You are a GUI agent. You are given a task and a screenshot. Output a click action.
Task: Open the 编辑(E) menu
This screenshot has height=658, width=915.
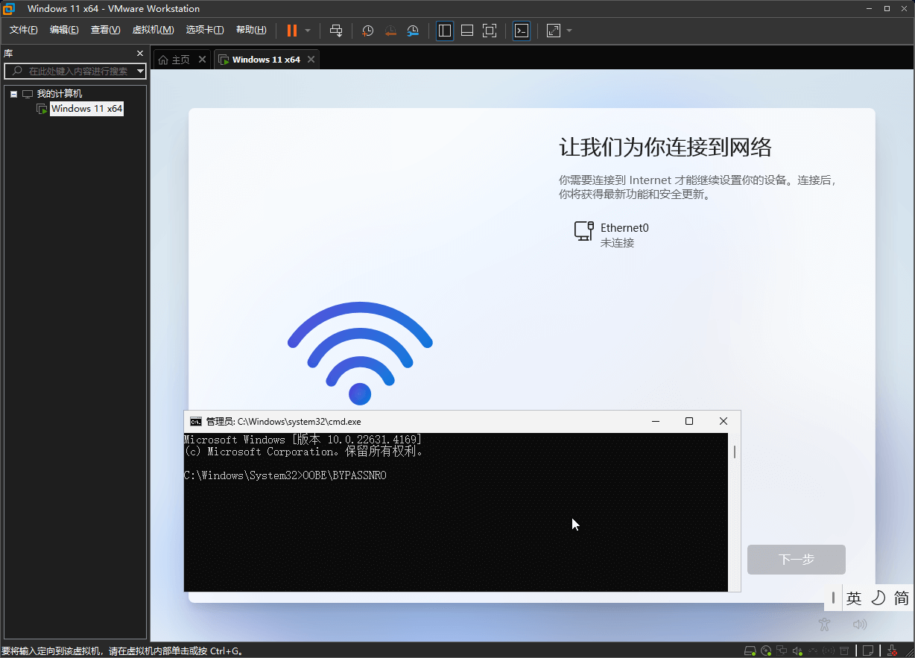pyautogui.click(x=64, y=30)
